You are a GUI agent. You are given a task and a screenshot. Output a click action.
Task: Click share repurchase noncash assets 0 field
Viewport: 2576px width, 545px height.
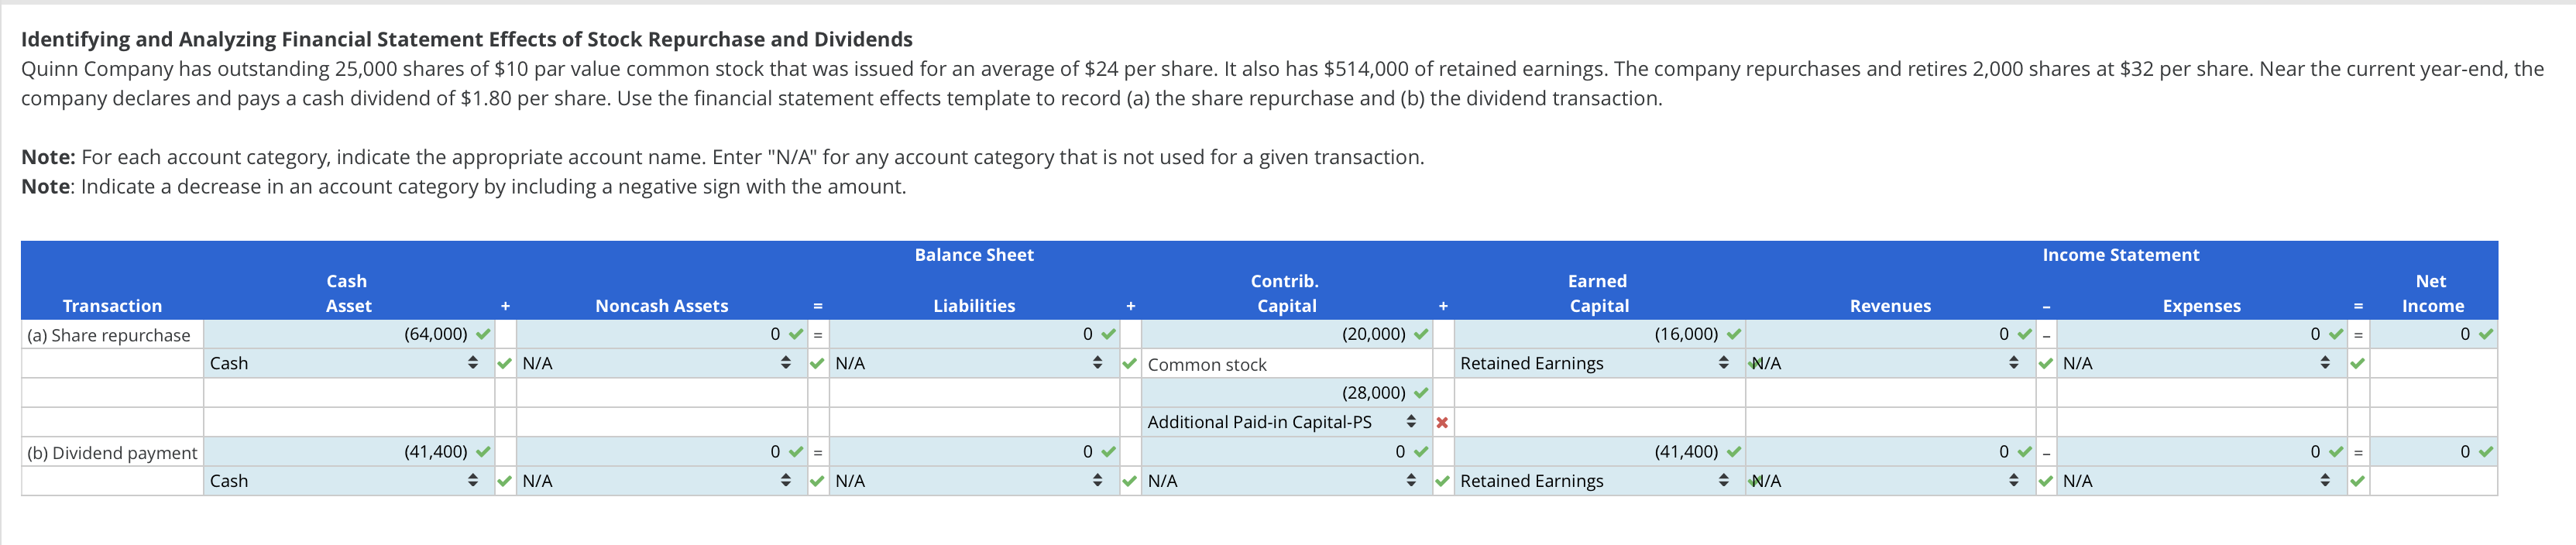pyautogui.click(x=661, y=334)
